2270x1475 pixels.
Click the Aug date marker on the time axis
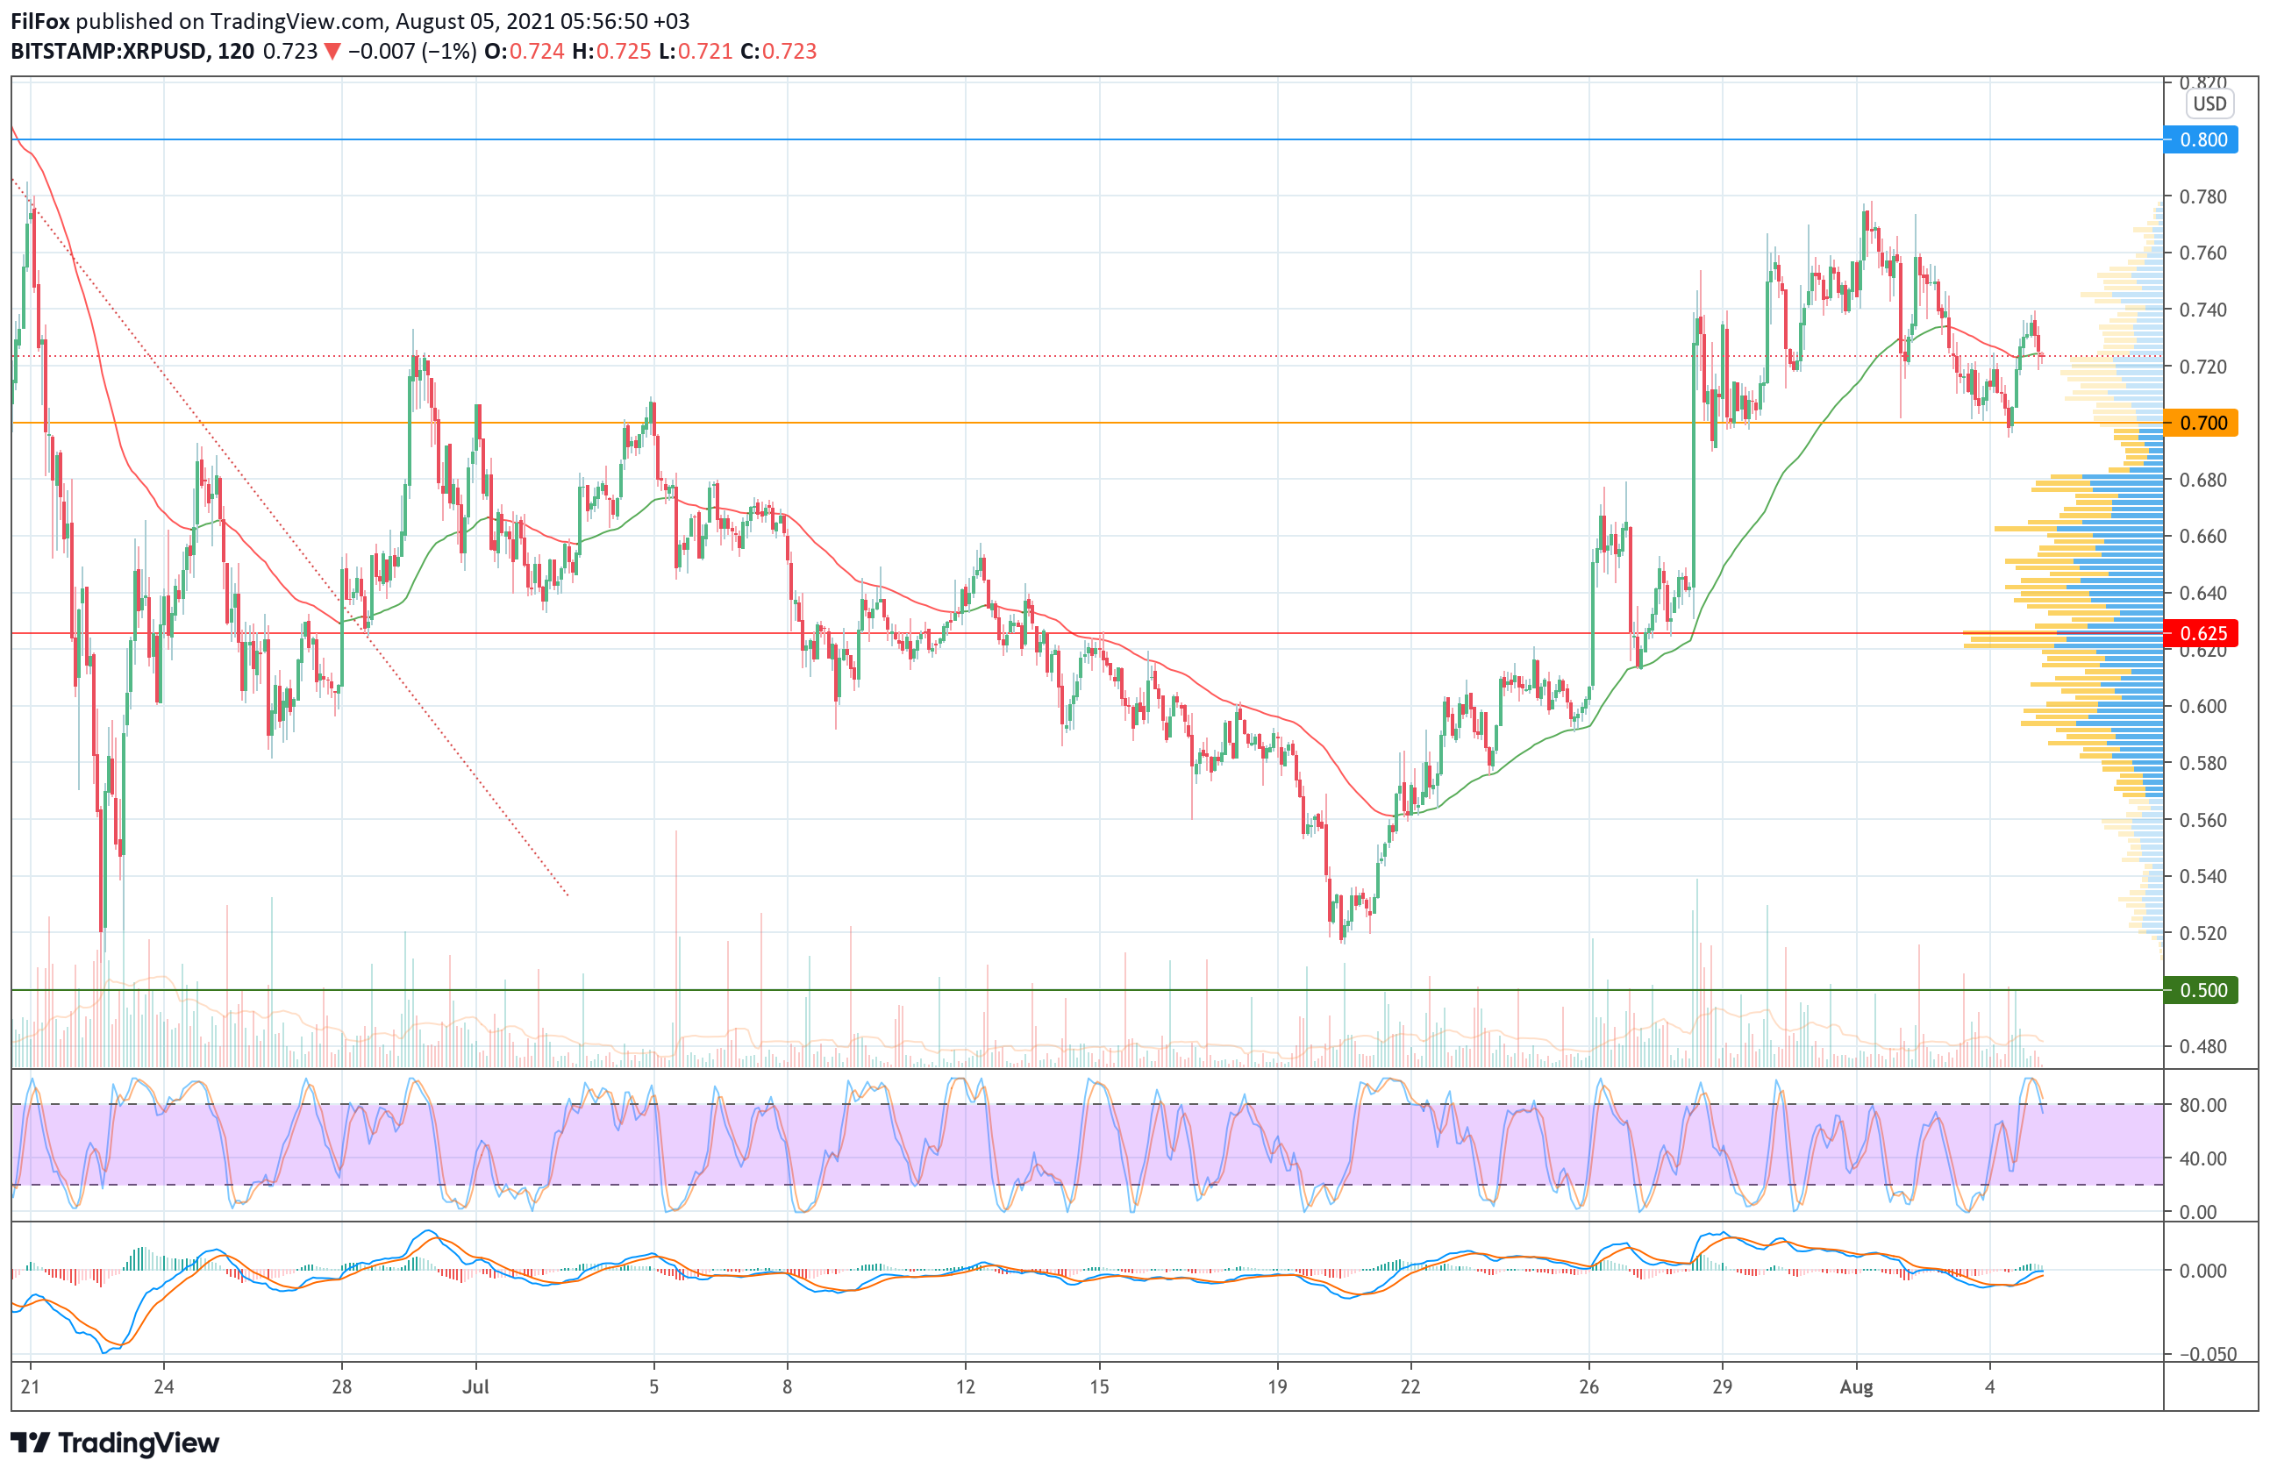(x=1856, y=1386)
